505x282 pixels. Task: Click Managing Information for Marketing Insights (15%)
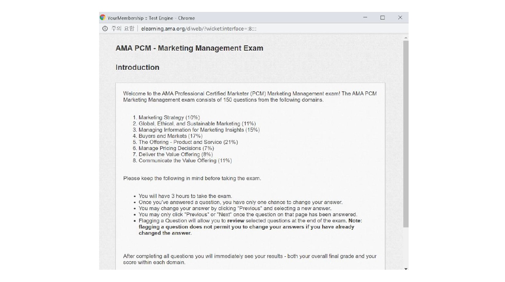[199, 130]
